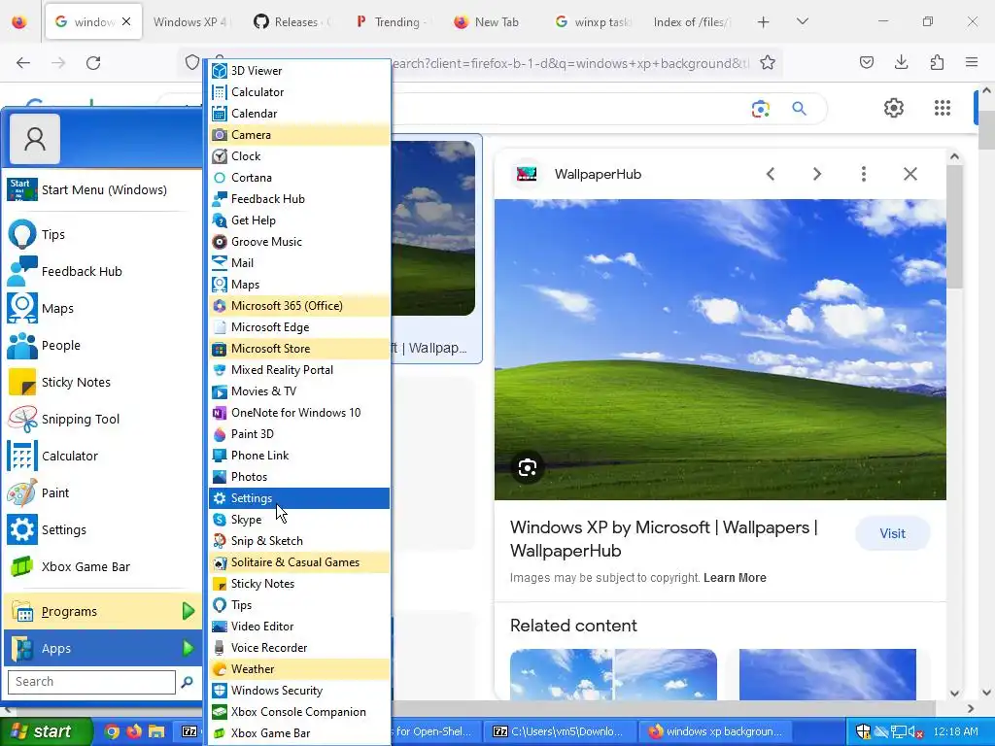Switch to the Releases GitHub tab

(x=290, y=21)
